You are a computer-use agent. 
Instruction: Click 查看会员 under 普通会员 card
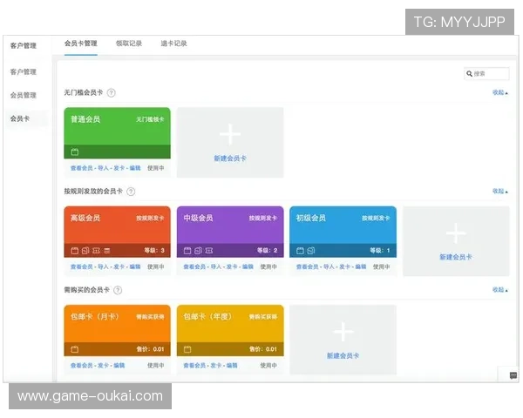(82, 168)
